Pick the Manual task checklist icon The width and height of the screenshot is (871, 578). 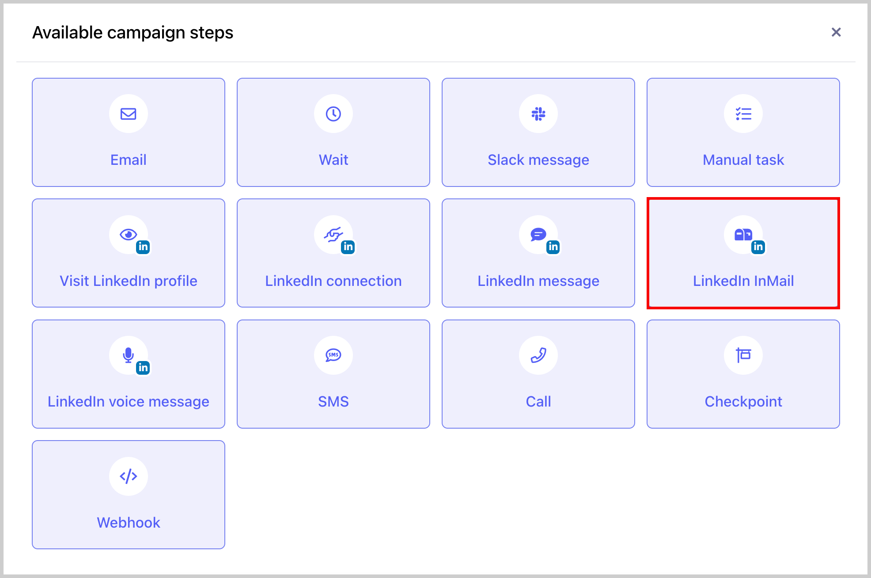743,114
